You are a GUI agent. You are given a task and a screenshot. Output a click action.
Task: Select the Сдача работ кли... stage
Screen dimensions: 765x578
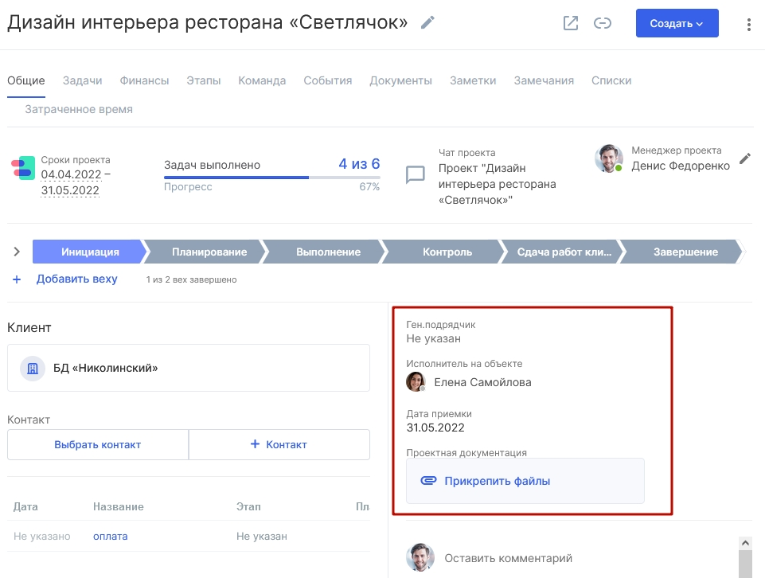pos(564,252)
